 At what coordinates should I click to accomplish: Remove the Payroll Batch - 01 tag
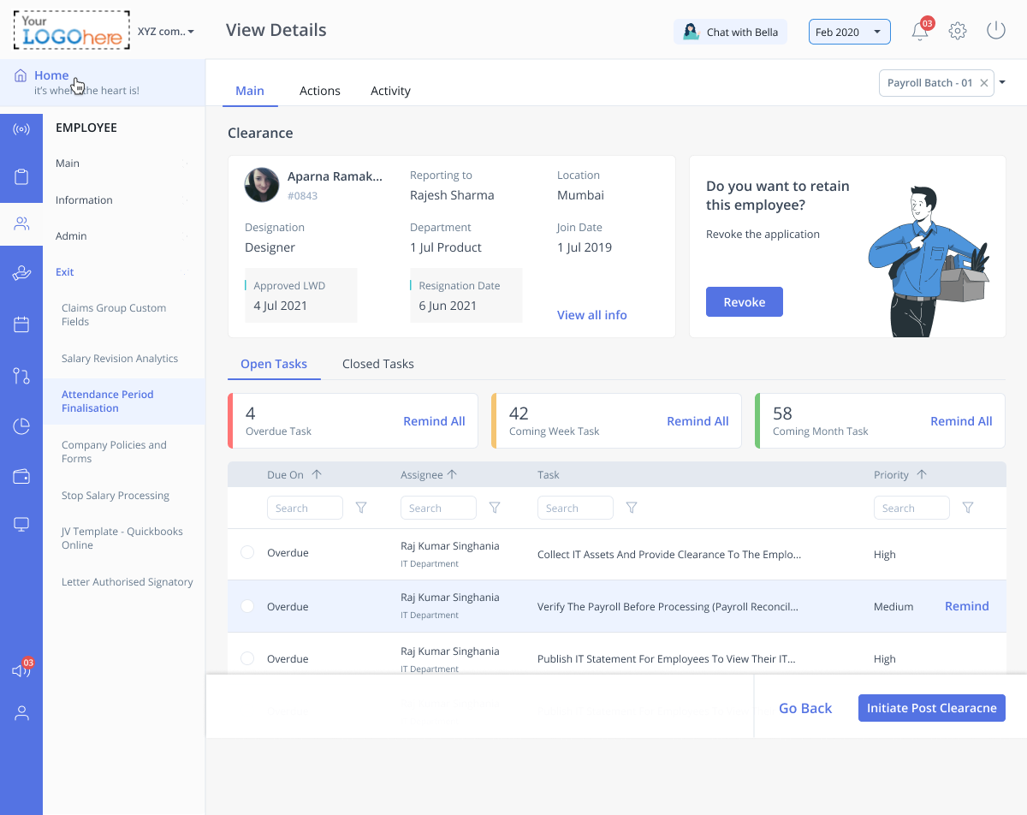[984, 83]
